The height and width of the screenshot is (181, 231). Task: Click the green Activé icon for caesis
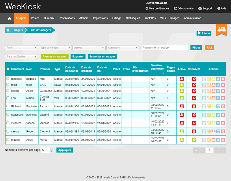pyautogui.click(x=182, y=131)
